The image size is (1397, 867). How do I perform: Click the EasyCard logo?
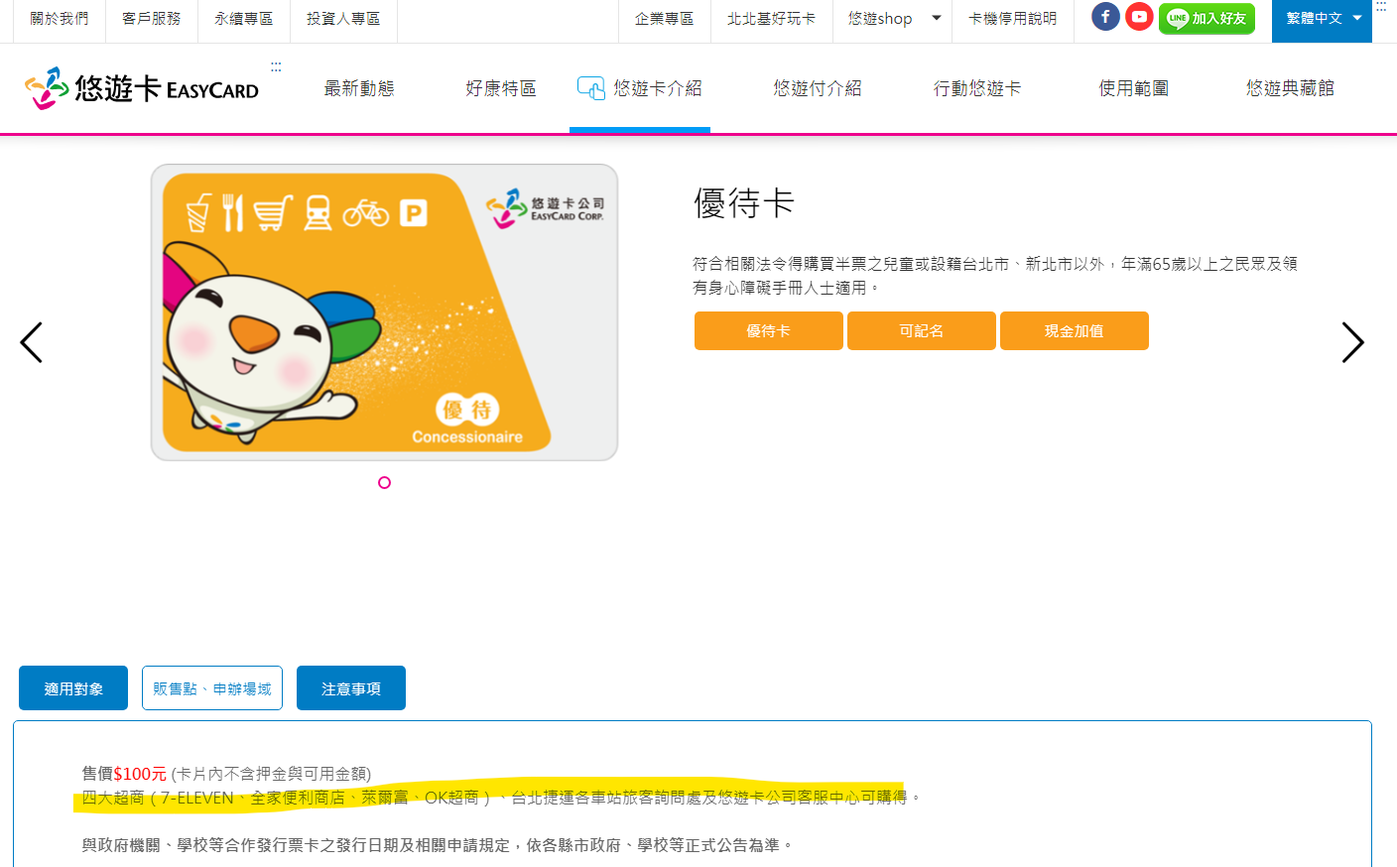point(142,88)
